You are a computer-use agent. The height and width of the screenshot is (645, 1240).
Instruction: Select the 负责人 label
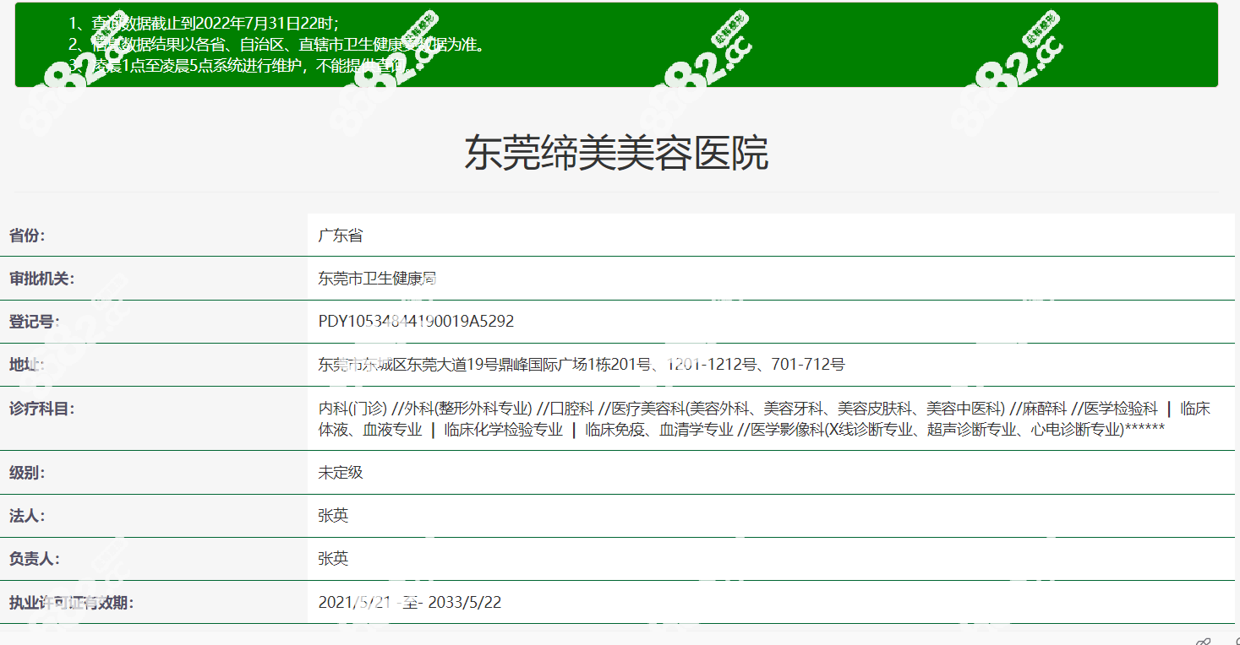click(x=35, y=559)
